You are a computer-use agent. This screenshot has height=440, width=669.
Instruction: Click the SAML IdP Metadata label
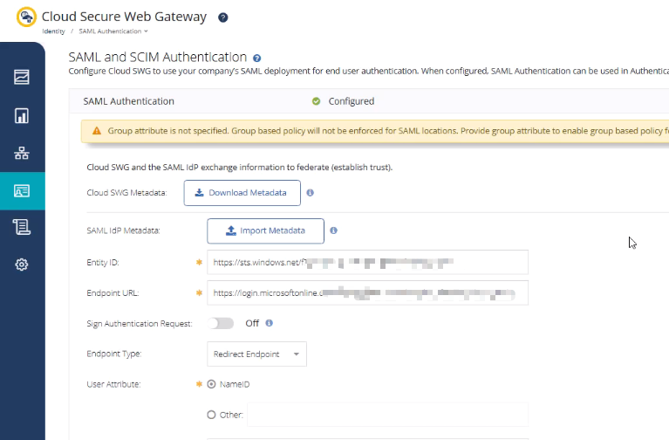pos(123,230)
